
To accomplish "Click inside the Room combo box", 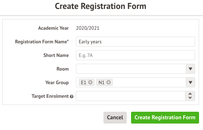I will [x=131, y=69].
